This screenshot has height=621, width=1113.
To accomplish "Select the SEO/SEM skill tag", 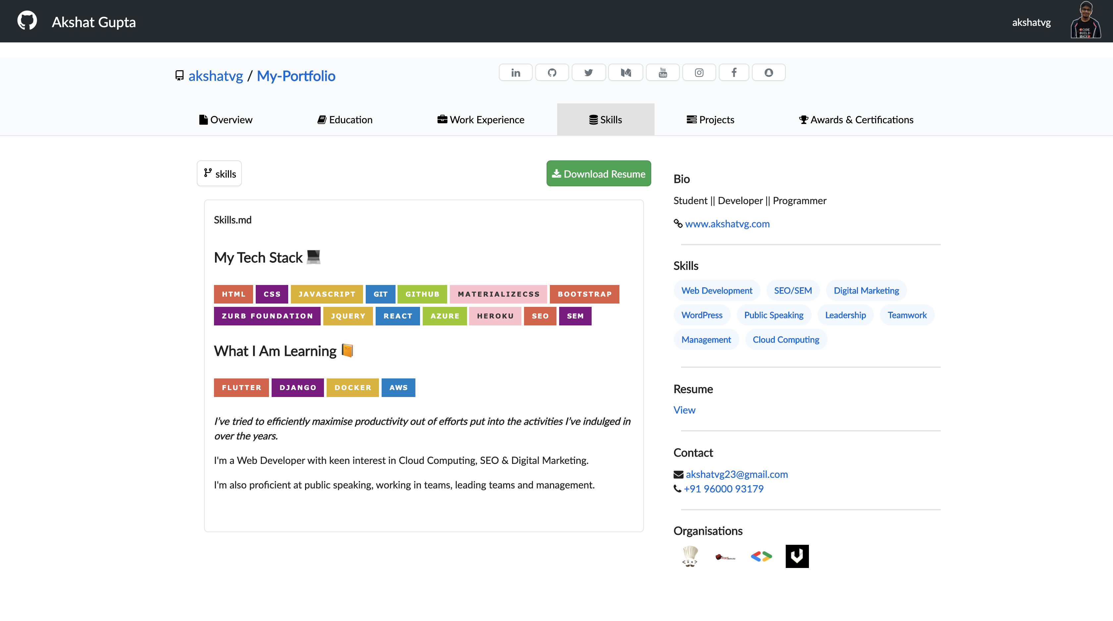I will point(793,291).
